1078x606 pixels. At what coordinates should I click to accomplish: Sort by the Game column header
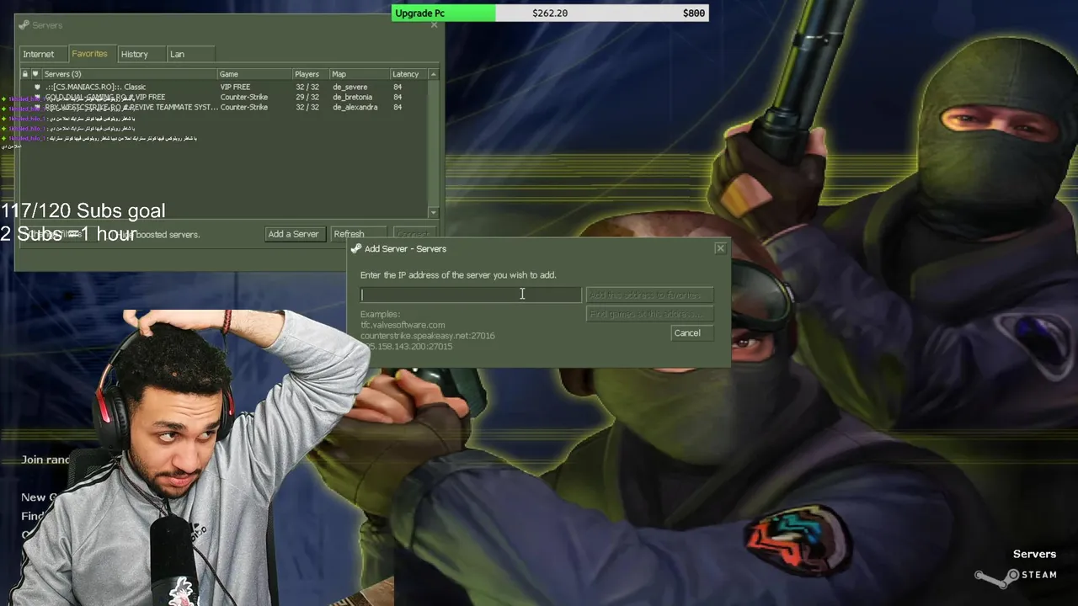tap(255, 74)
